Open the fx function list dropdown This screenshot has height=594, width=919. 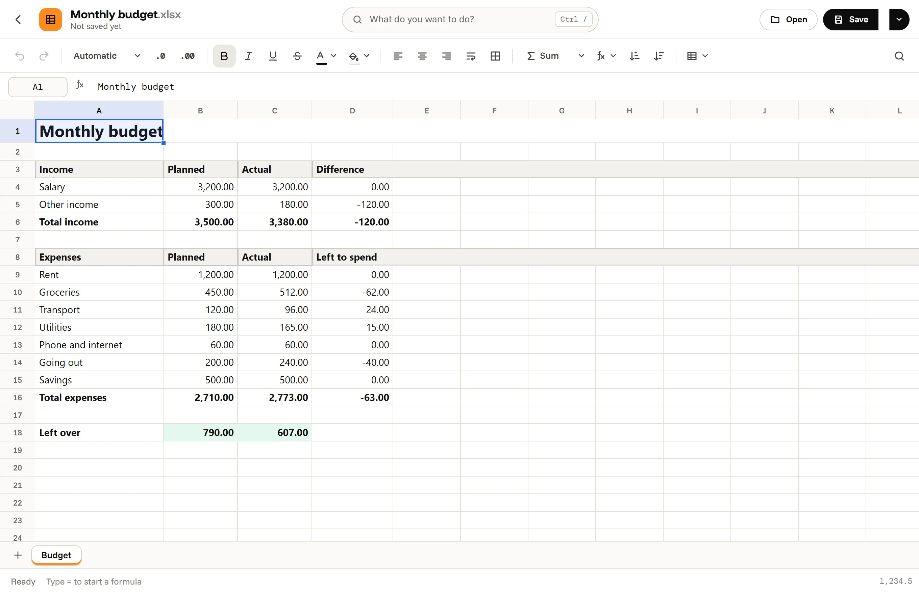pyautogui.click(x=606, y=56)
